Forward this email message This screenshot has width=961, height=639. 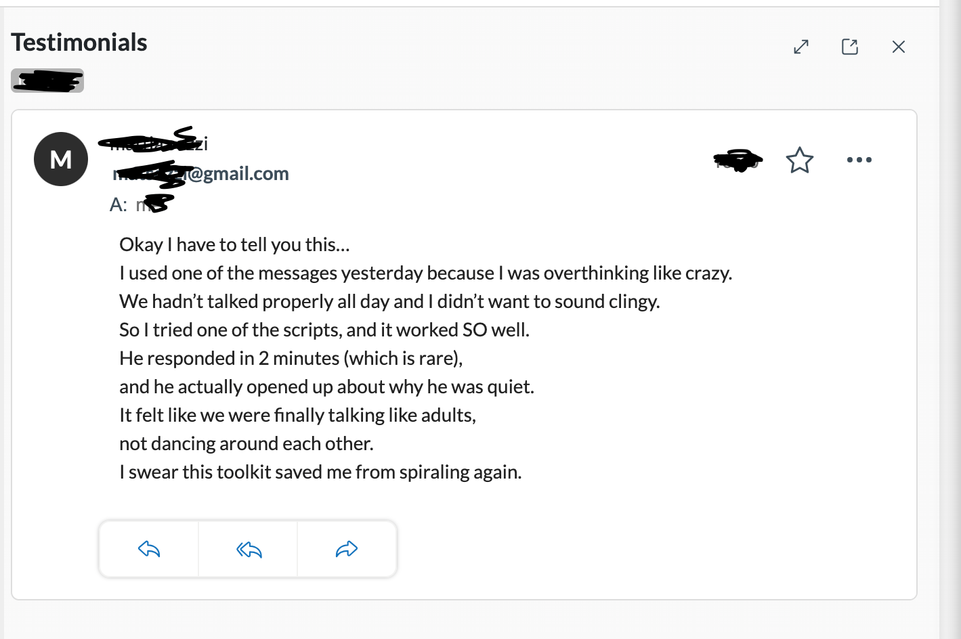(347, 549)
